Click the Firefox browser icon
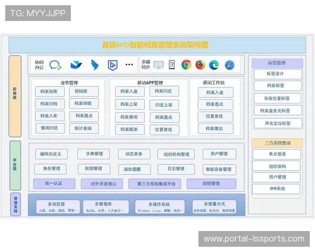 (x=201, y=65)
